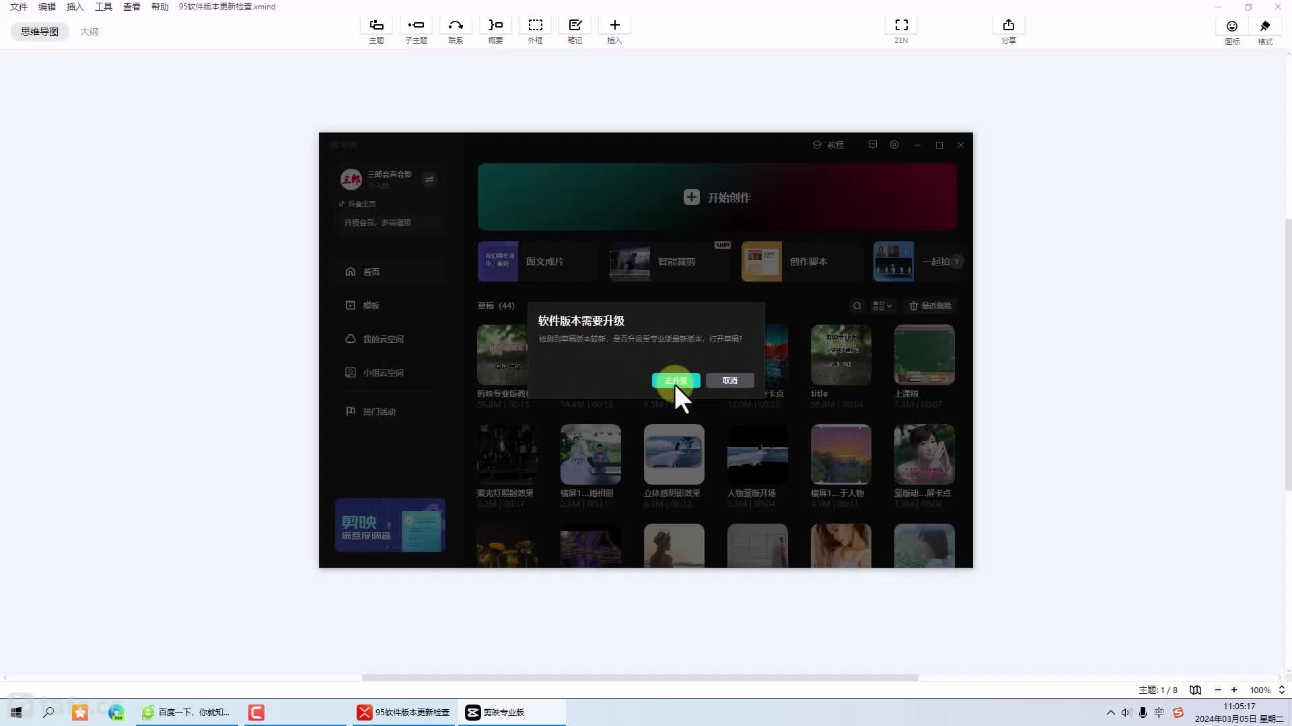Select the 联系 relationship tool
This screenshot has width=1292, height=726.
(x=456, y=30)
